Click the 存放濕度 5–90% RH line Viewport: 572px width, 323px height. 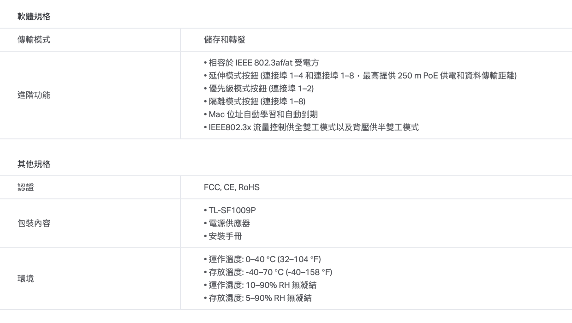(257, 298)
